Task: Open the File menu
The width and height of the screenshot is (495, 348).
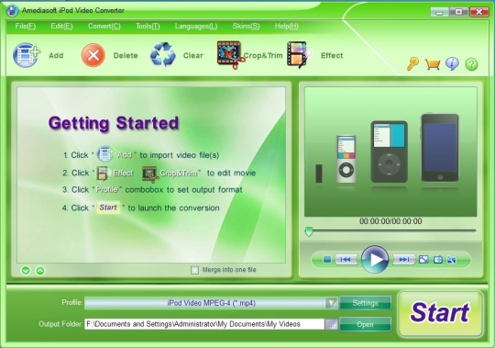Action: pos(26,27)
